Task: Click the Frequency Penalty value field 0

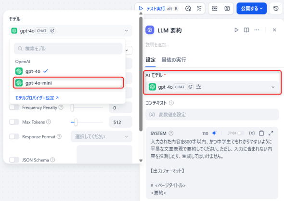Action: (120, 107)
